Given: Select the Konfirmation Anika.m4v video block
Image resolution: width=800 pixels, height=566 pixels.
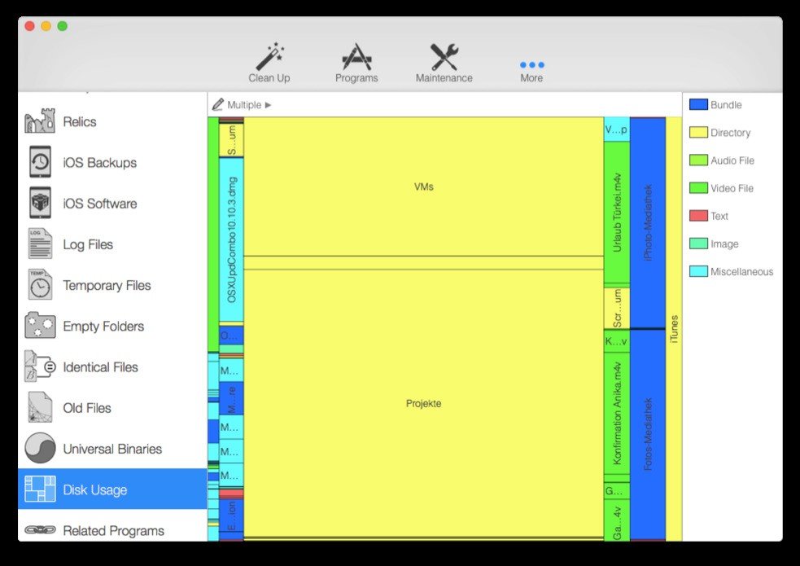Looking at the screenshot, I should point(617,413).
